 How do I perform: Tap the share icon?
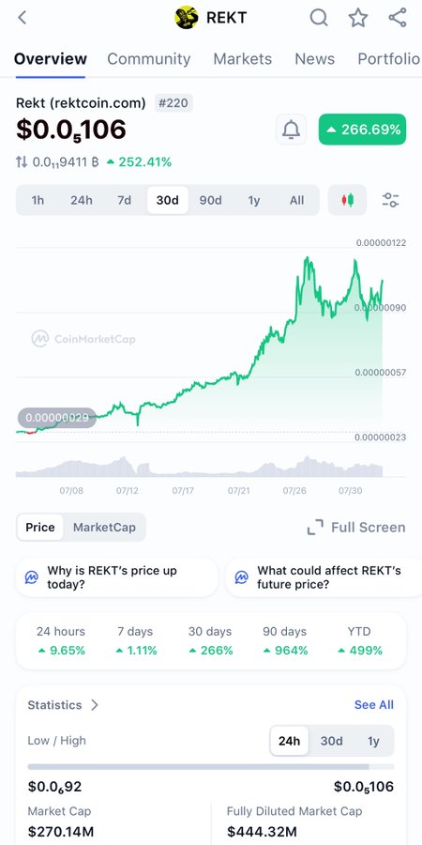pyautogui.click(x=398, y=18)
